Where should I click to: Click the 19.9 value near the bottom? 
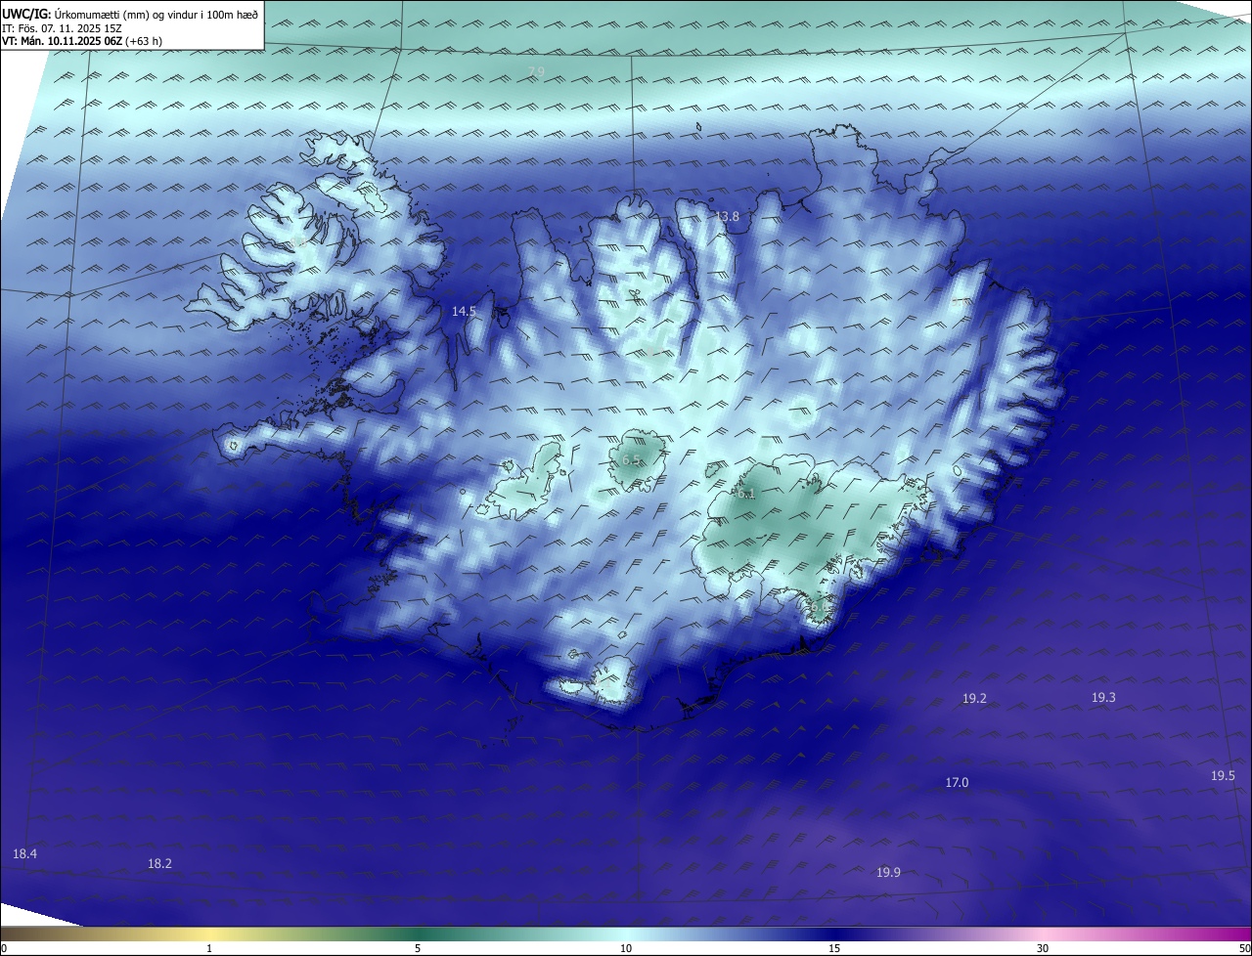point(888,872)
